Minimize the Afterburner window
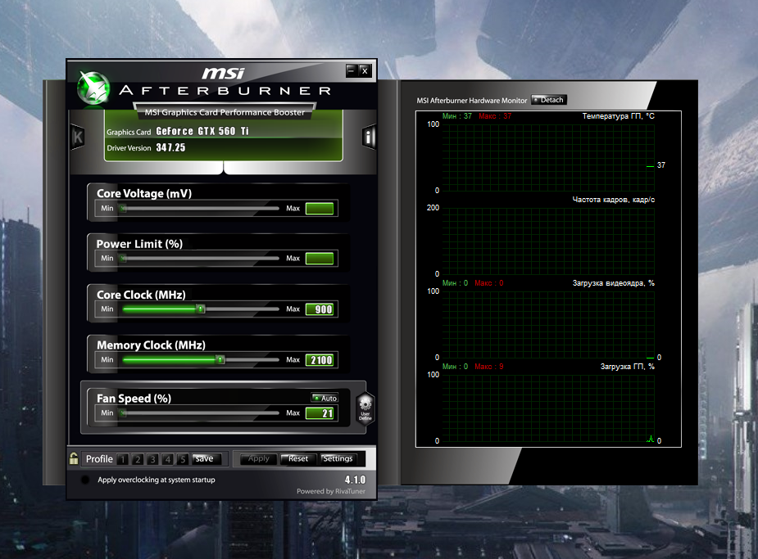Screen dimensions: 758x559 click(x=352, y=71)
